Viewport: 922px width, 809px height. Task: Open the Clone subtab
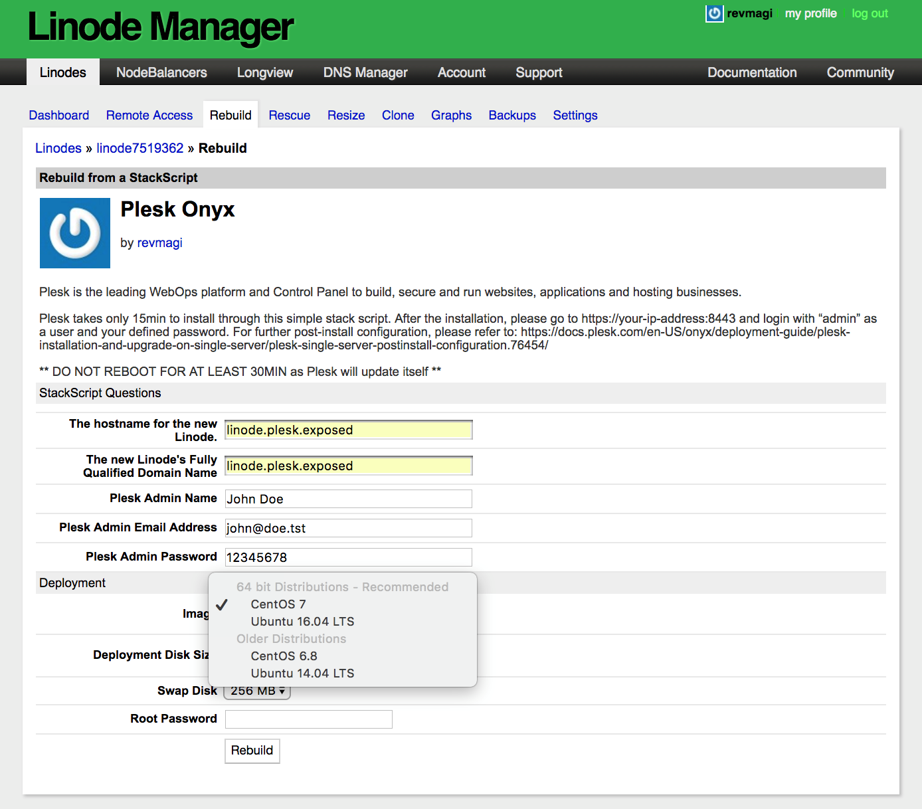click(398, 115)
